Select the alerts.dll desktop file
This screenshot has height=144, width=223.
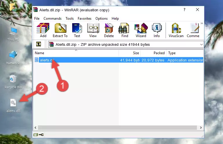pyautogui.click(x=13, y=106)
